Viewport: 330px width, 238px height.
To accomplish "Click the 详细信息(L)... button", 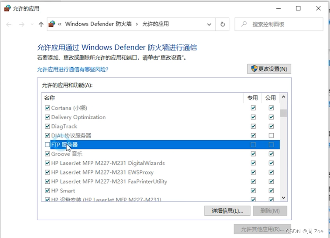I will pyautogui.click(x=227, y=211).
